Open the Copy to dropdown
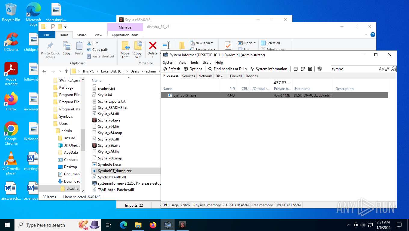Image resolution: width=409 pixels, height=231 pixels. tap(137, 55)
